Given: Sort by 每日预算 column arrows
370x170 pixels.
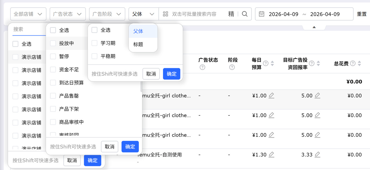Looking at the screenshot, I should point(272,64).
